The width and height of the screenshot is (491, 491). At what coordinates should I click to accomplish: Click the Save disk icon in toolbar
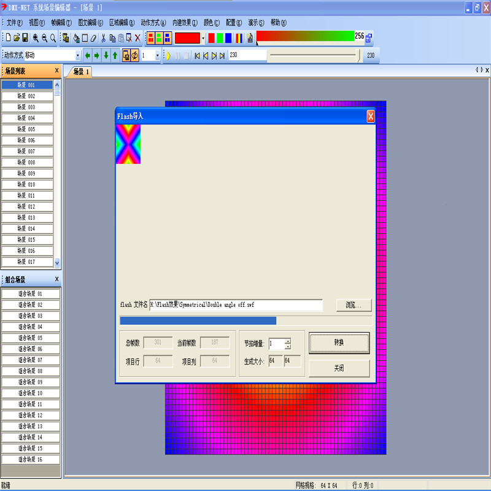point(25,38)
